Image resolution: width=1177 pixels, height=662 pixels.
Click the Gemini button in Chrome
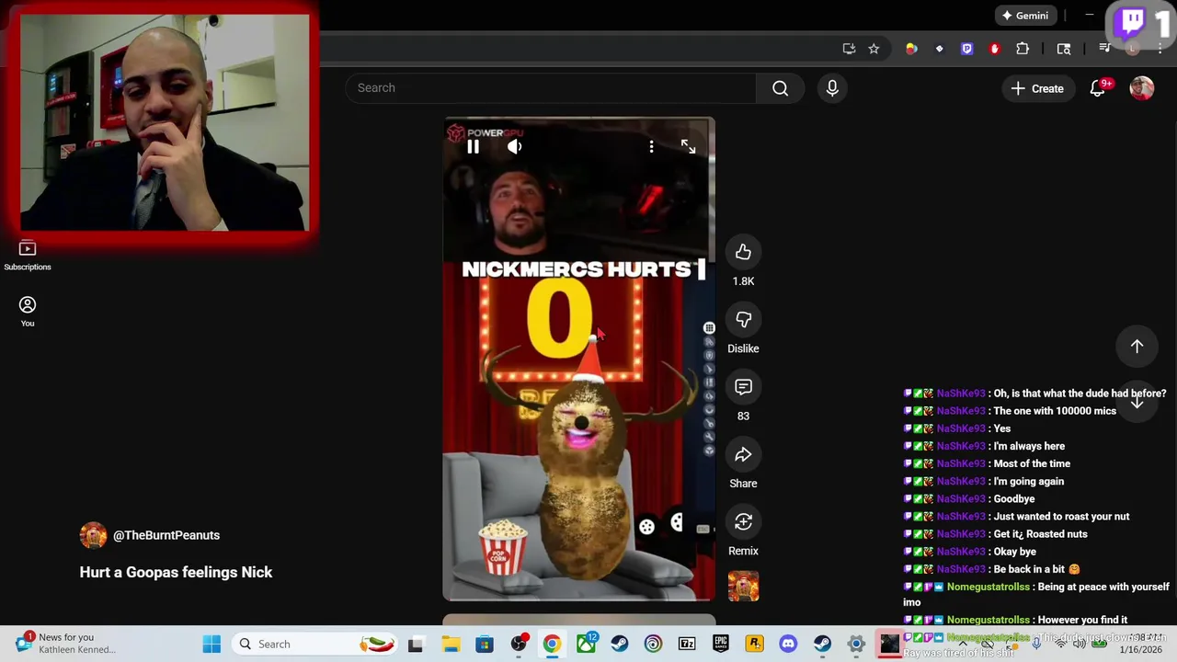1025,16
